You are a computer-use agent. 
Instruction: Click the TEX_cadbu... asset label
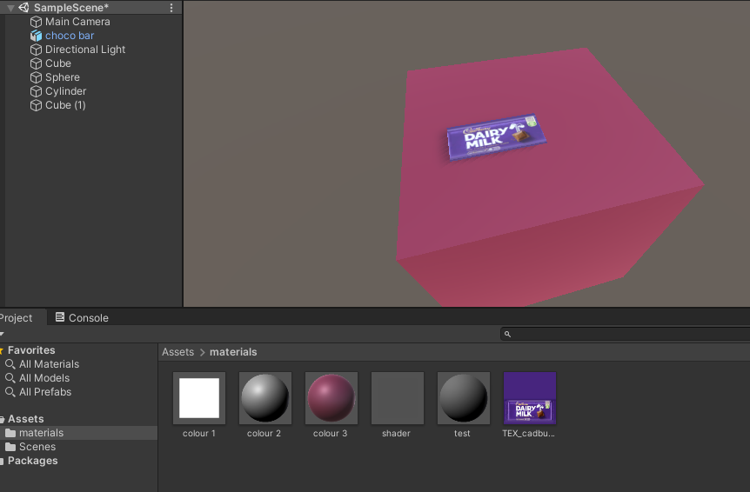click(x=528, y=433)
